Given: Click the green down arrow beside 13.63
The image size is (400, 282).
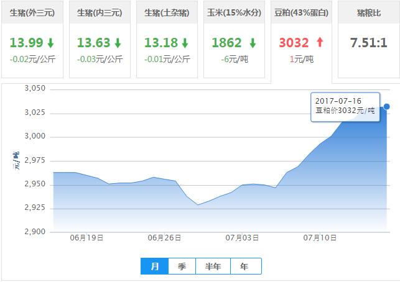Looking at the screenshot, I should [118, 43].
